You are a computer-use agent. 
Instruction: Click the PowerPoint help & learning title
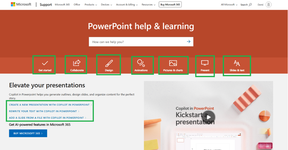point(141,26)
